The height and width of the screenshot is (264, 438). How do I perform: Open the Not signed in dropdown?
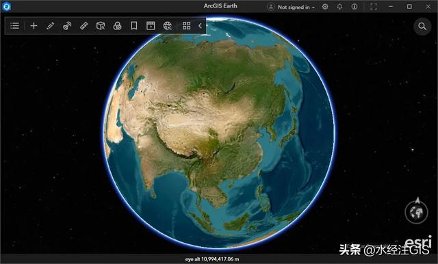[296, 8]
